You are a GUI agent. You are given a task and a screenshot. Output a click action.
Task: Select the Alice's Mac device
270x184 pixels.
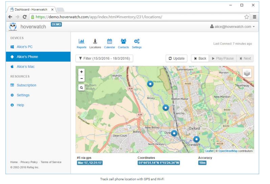coord(38,67)
